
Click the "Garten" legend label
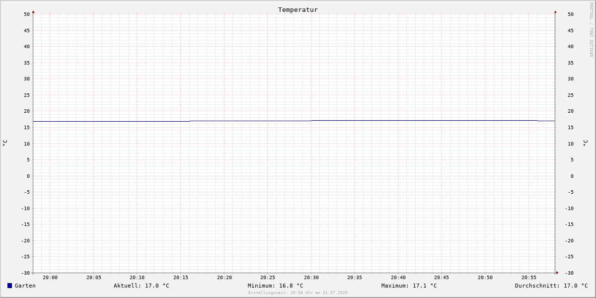tap(25, 286)
